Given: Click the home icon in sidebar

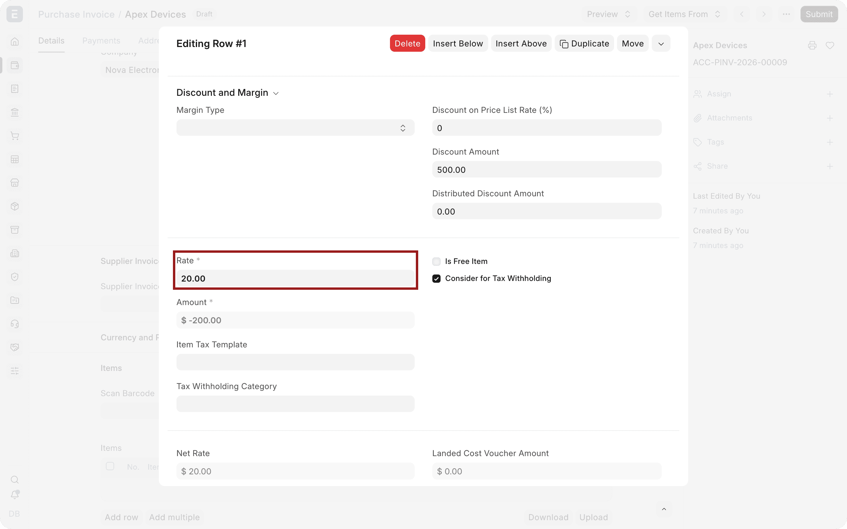Looking at the screenshot, I should coord(15,42).
